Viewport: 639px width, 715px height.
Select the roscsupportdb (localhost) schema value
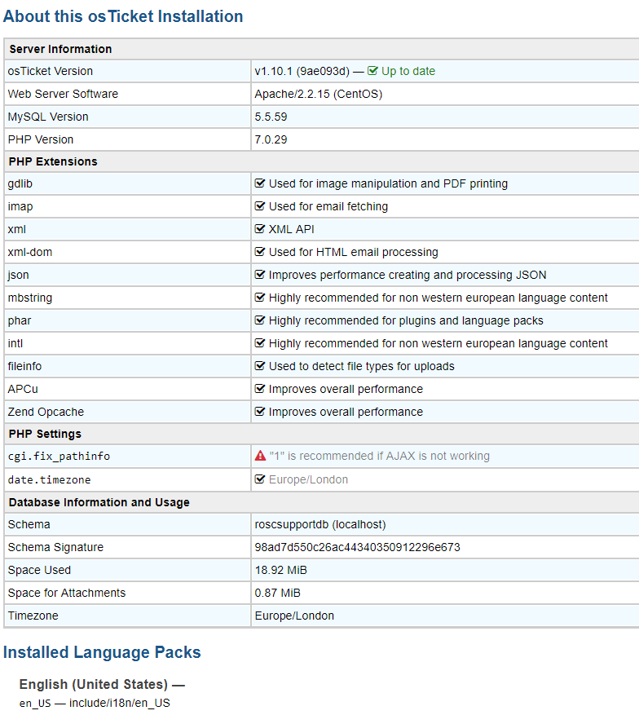coord(320,524)
